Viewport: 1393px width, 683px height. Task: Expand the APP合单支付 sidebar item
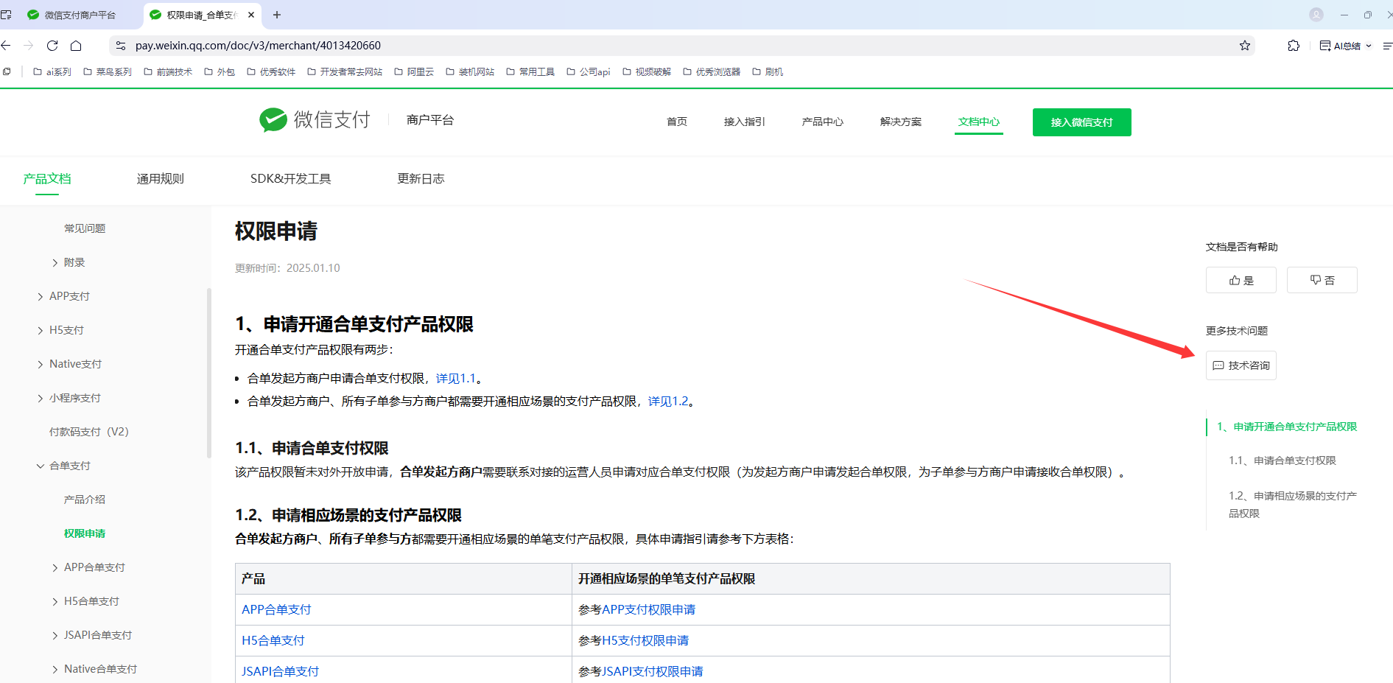coord(88,567)
